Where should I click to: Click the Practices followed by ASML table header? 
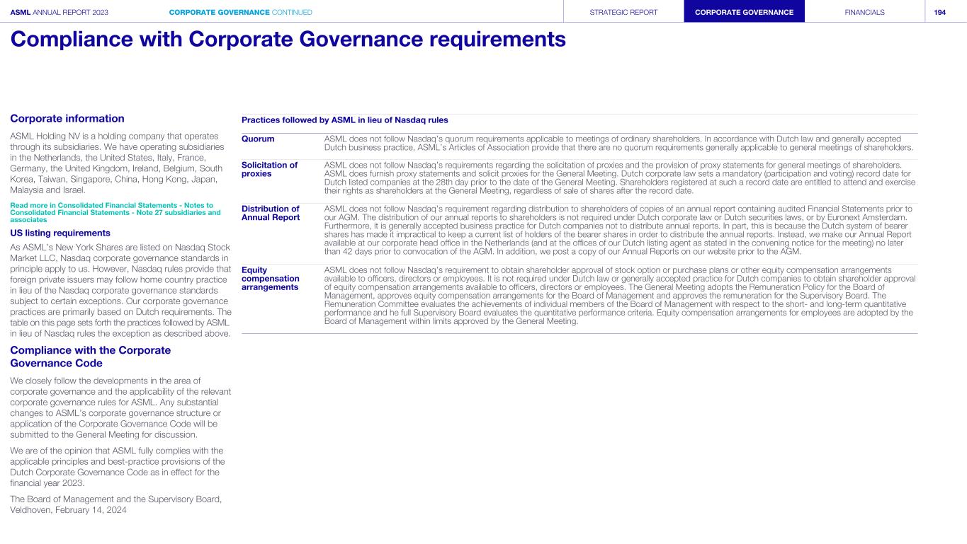tap(345, 120)
